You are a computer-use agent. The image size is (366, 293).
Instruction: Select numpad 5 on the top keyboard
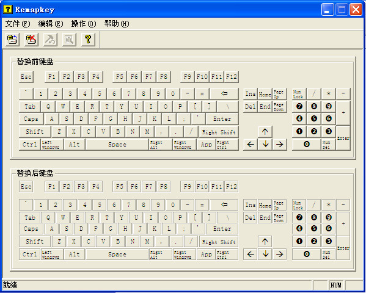pyautogui.click(x=314, y=119)
